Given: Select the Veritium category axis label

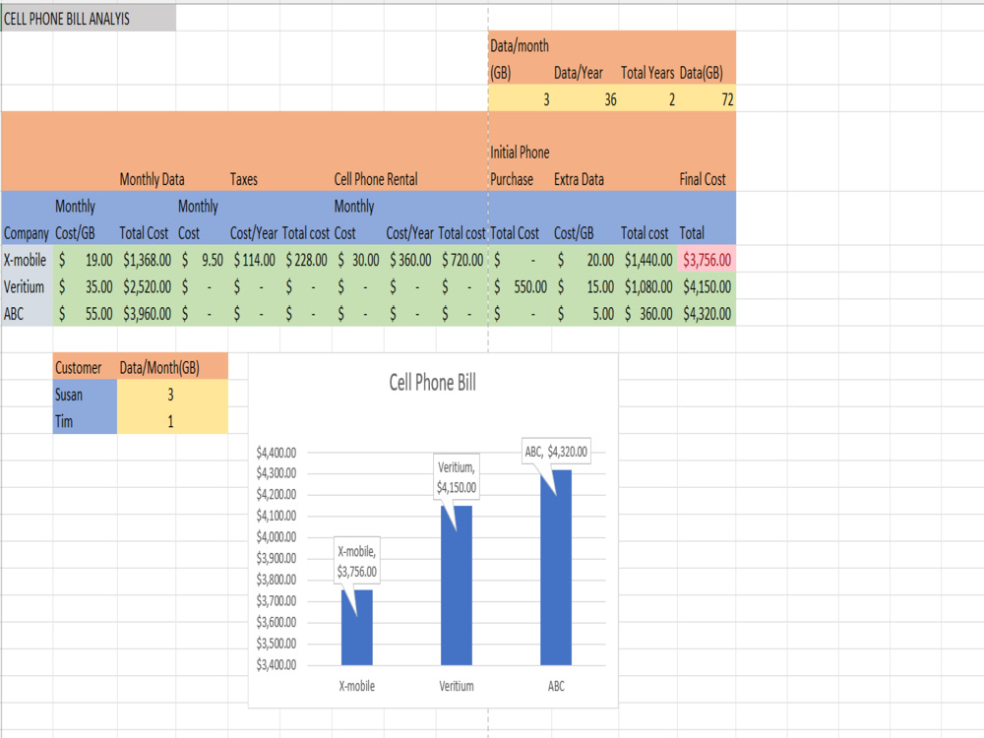Looking at the screenshot, I should (457, 686).
